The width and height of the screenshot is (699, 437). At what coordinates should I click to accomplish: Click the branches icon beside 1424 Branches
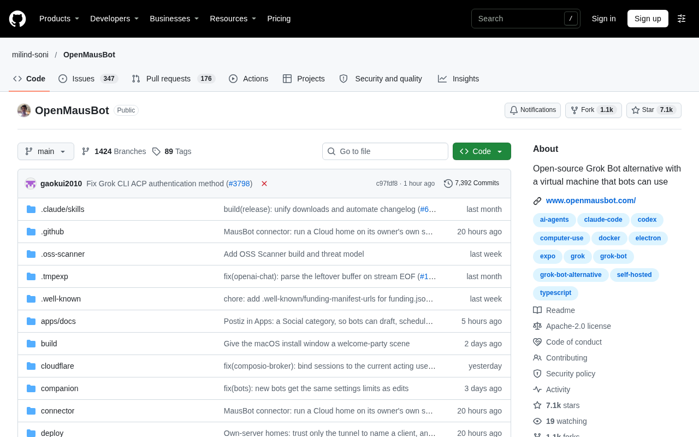[86, 151]
